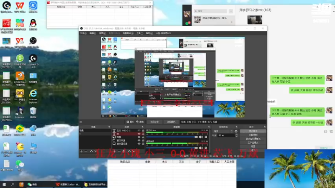Click 选择颜色 color button
Viewport: 335px width, 188px height.
[x=171, y=122]
